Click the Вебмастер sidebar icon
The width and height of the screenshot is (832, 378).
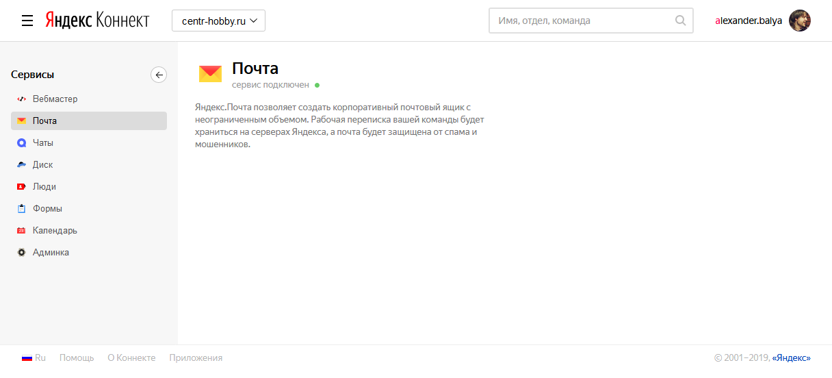(21, 99)
